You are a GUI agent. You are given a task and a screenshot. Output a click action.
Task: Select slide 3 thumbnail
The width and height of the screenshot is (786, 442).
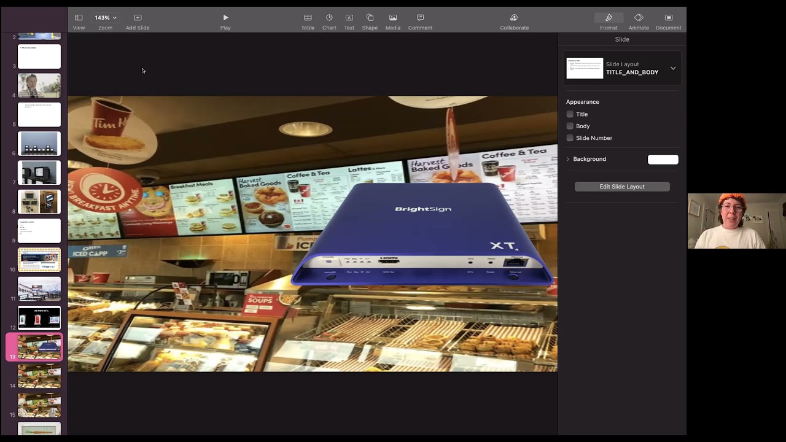coord(39,56)
